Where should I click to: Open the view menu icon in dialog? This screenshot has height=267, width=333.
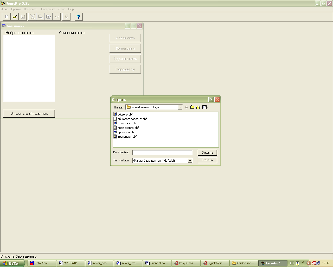(x=206, y=107)
